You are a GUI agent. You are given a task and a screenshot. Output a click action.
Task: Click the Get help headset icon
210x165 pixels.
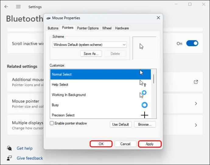click(x=9, y=148)
